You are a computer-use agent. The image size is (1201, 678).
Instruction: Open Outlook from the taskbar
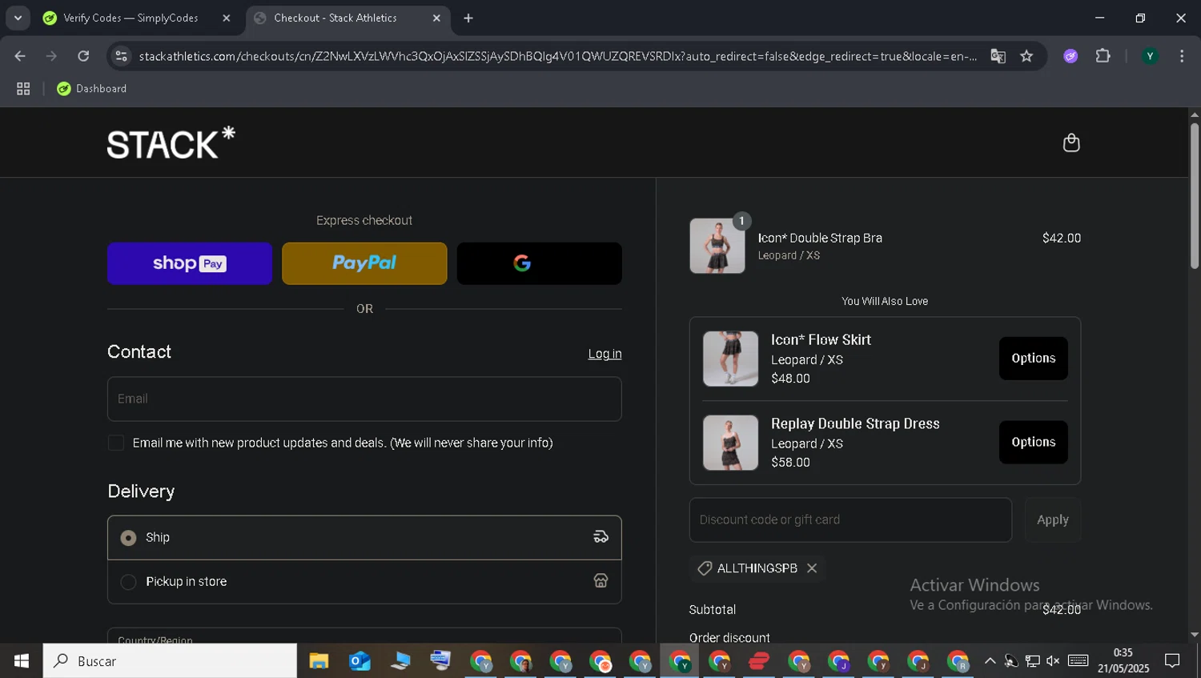pos(359,661)
